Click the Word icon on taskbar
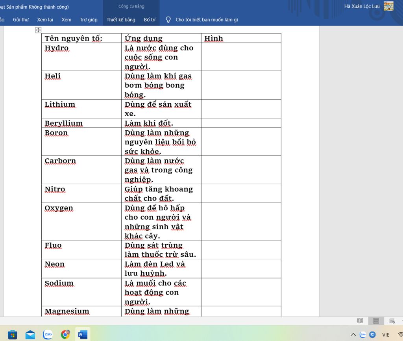The image size is (403, 341). (x=83, y=335)
